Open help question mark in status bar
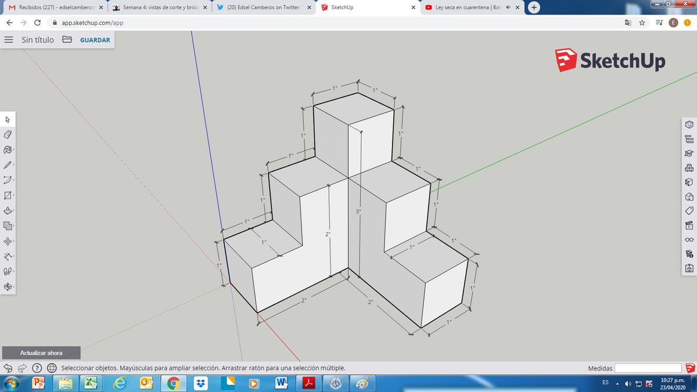This screenshot has width=697, height=392. [37, 368]
